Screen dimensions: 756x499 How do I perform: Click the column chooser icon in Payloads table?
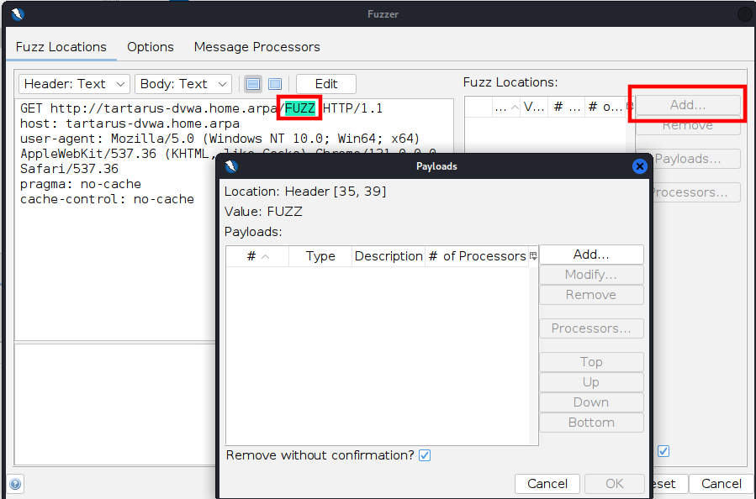(x=533, y=256)
